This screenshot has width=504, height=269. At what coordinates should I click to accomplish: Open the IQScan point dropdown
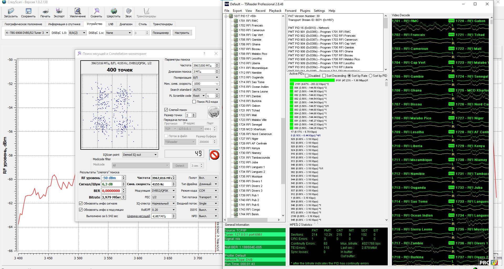140,155
